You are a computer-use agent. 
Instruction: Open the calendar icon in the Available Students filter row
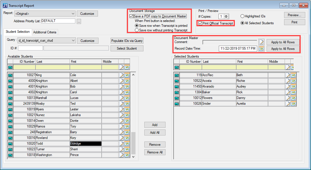click(x=127, y=67)
